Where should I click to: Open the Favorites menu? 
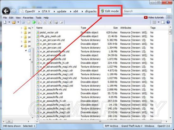pos(28,18)
